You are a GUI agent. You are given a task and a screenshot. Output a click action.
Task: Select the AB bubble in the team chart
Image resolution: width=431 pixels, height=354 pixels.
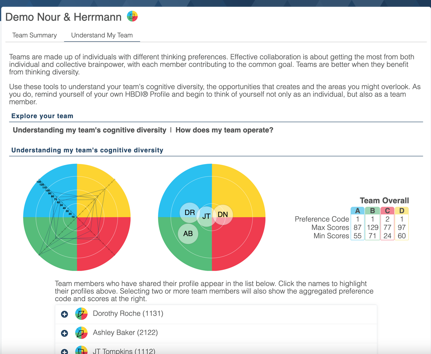(x=188, y=234)
